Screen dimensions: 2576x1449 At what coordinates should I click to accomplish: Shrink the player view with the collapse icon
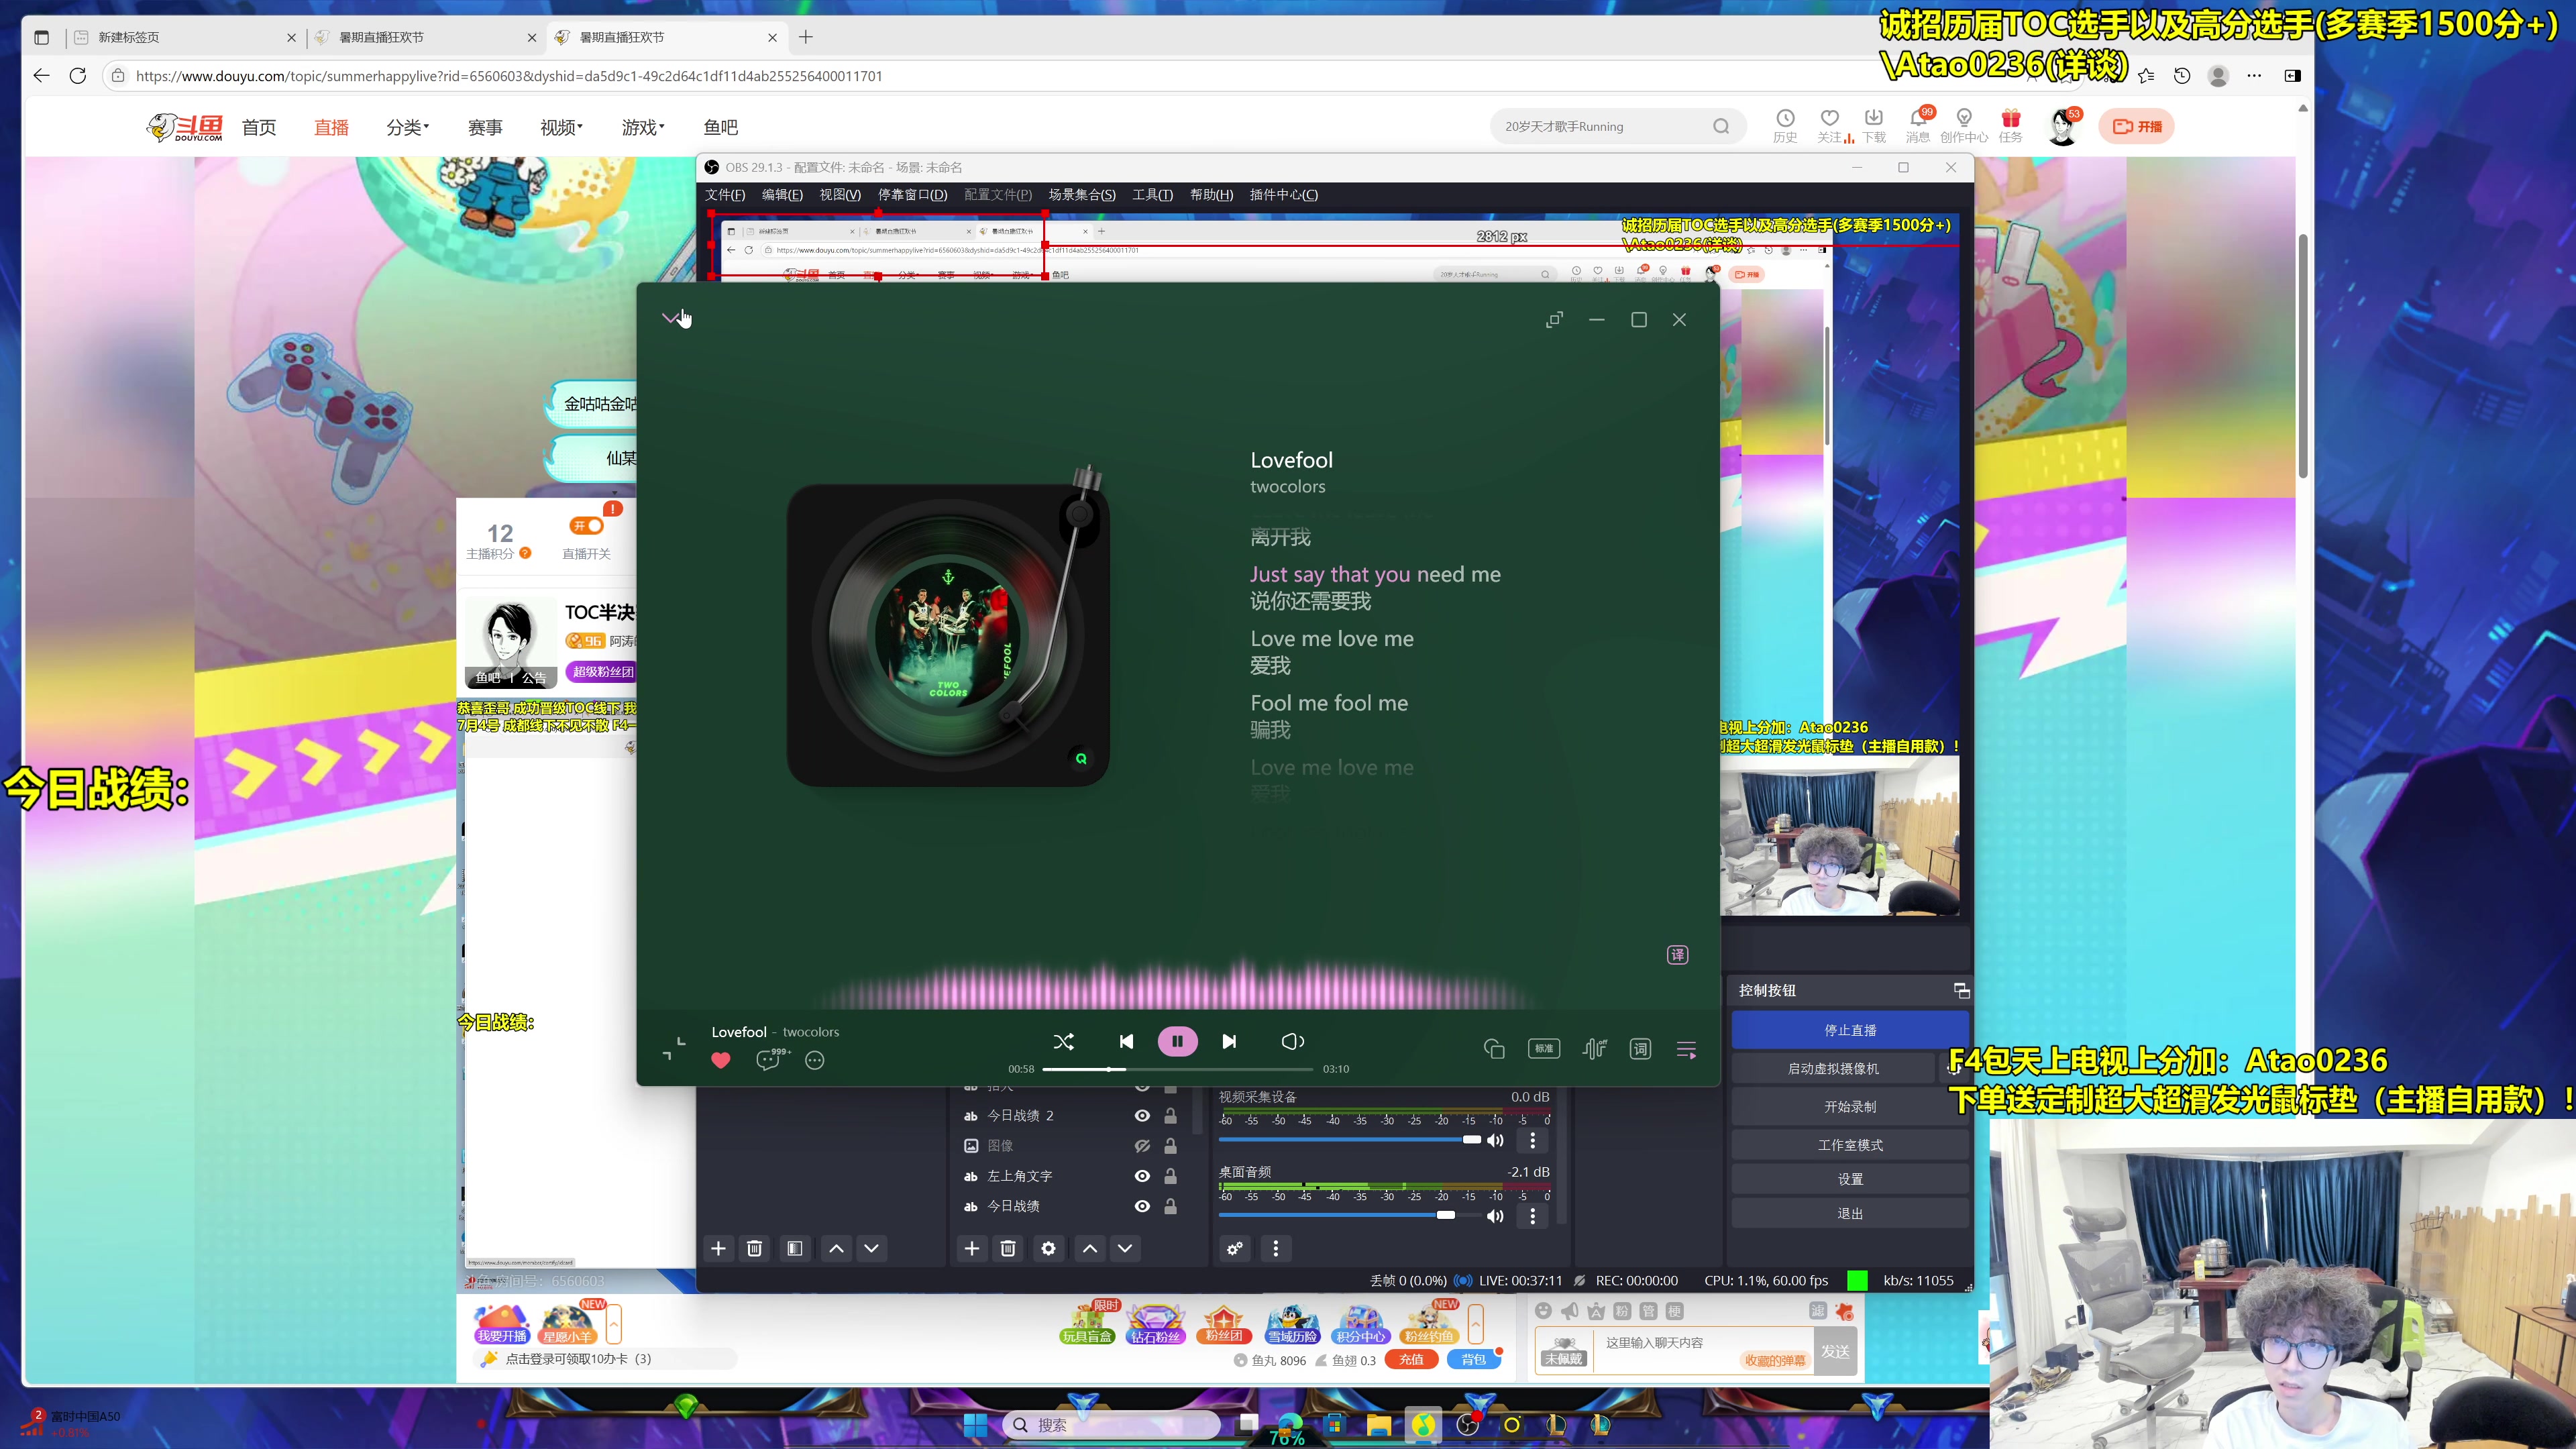coord(674,1048)
